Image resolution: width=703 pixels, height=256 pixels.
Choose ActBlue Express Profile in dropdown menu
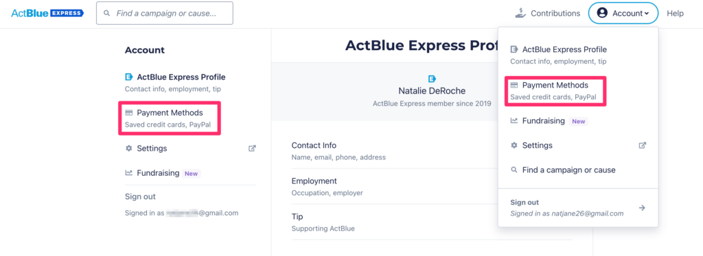(x=559, y=55)
